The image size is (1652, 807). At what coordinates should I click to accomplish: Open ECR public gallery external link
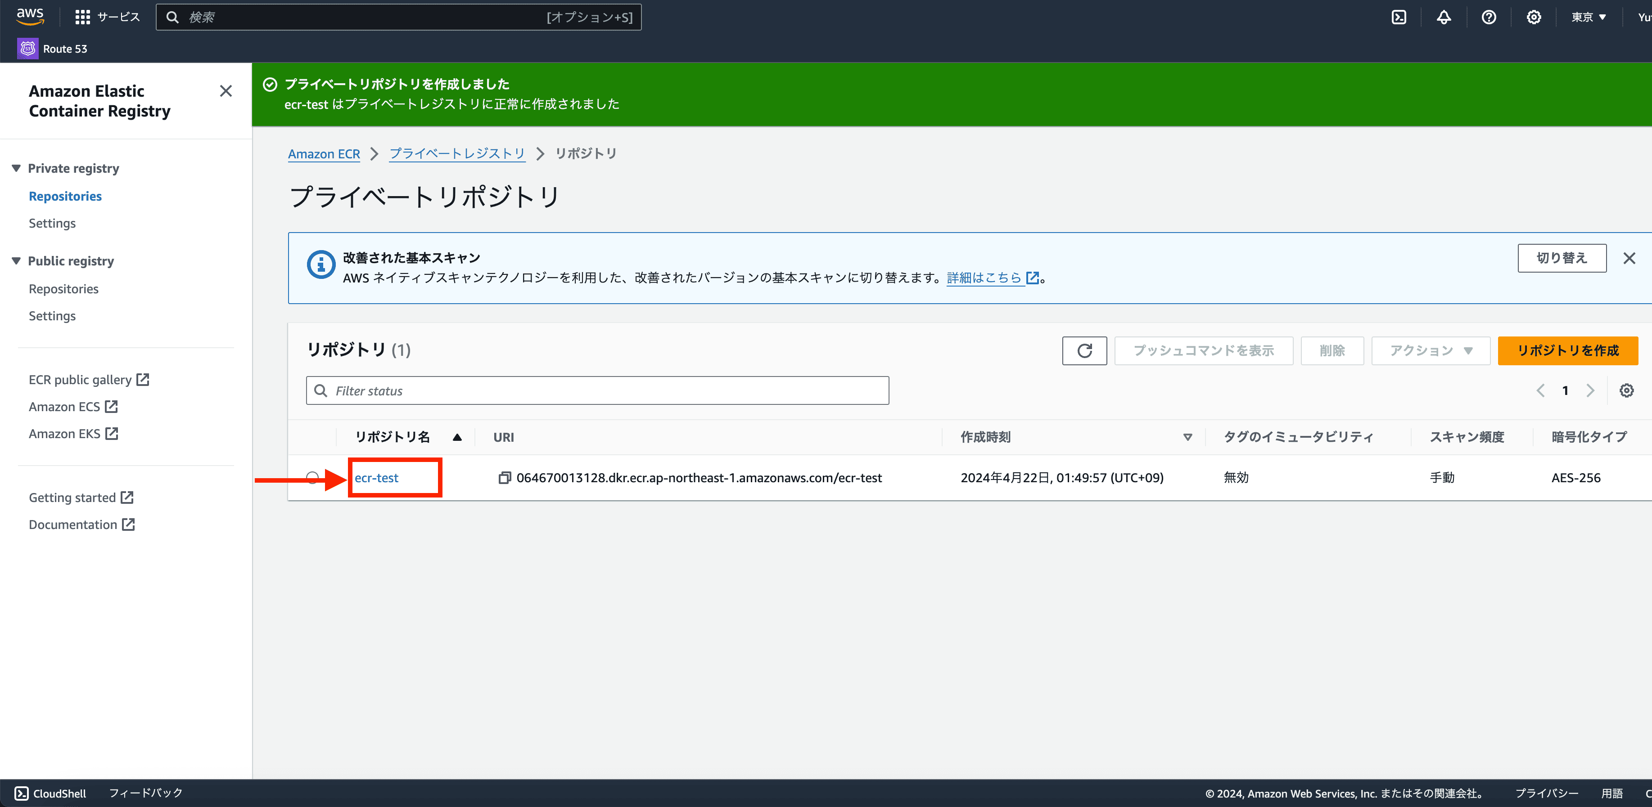pos(89,380)
